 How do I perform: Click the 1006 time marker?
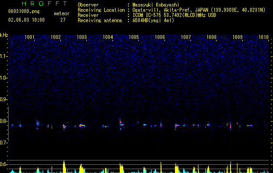160,37
